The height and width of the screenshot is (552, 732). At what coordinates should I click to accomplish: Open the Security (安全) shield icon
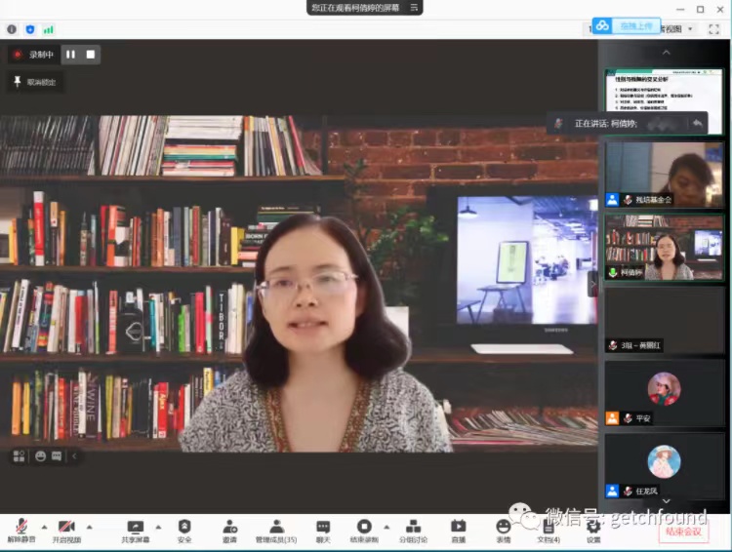point(184,527)
